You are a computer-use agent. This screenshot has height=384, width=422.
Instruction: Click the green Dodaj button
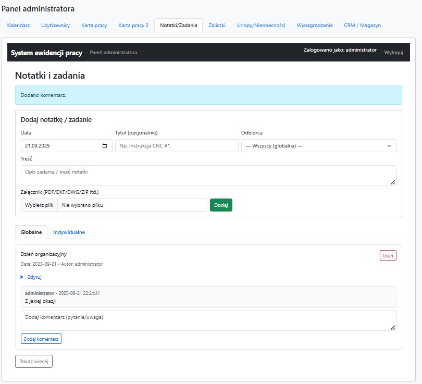pyautogui.click(x=221, y=205)
